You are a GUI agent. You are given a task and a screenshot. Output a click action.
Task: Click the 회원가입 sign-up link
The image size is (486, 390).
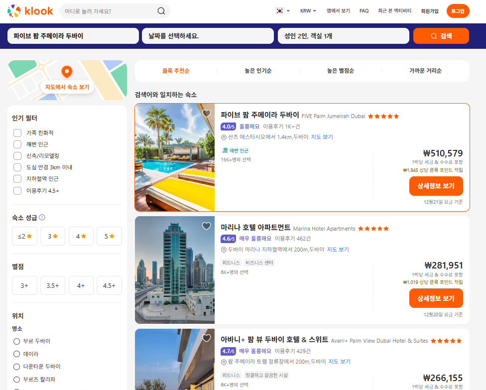pyautogui.click(x=430, y=11)
